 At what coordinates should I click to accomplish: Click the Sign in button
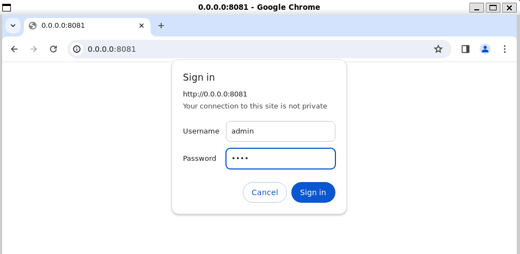(x=313, y=192)
